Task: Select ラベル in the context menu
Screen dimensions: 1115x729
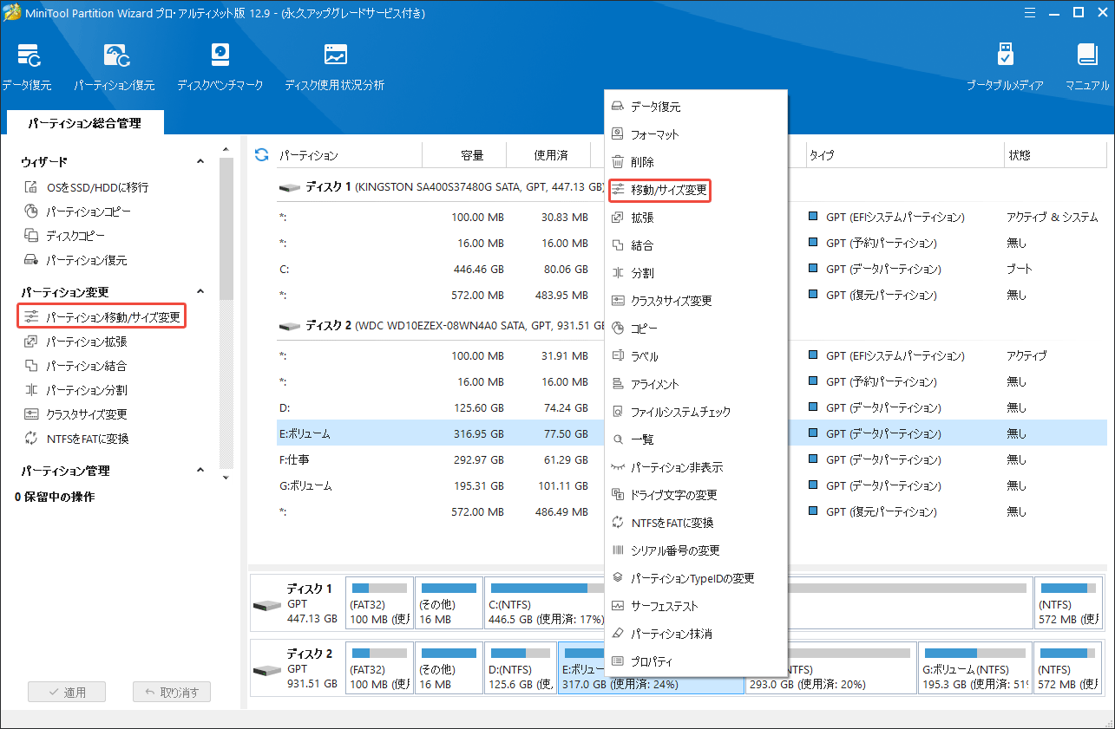Action: point(696,356)
